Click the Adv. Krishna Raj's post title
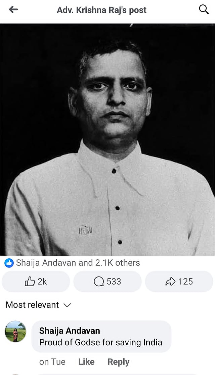The height and width of the screenshot is (375, 215). pos(101,10)
